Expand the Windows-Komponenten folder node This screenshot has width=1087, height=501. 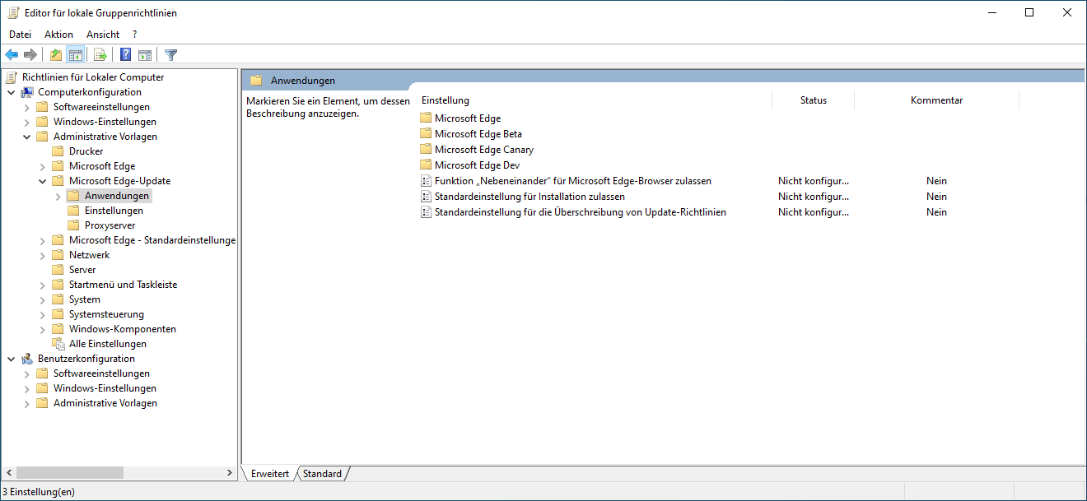pos(42,329)
